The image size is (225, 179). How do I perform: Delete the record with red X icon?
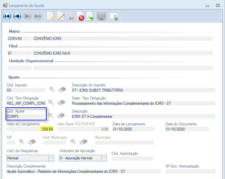click(x=81, y=16)
